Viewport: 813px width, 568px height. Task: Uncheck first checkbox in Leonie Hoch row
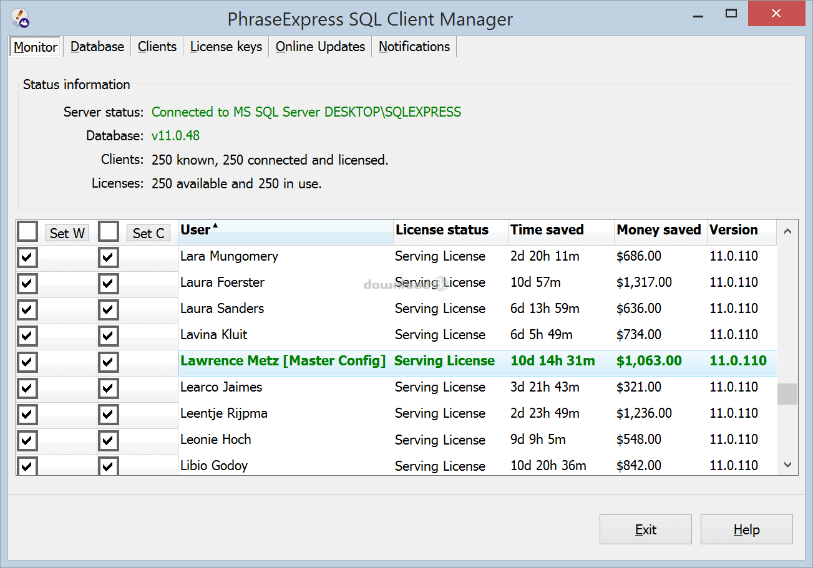click(x=27, y=441)
